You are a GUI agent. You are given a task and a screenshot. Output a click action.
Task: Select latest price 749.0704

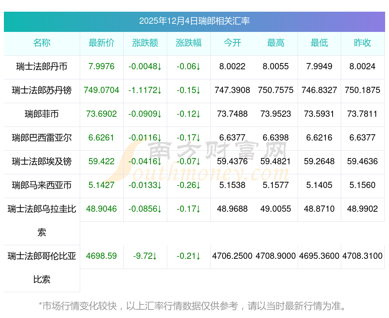click(x=102, y=90)
